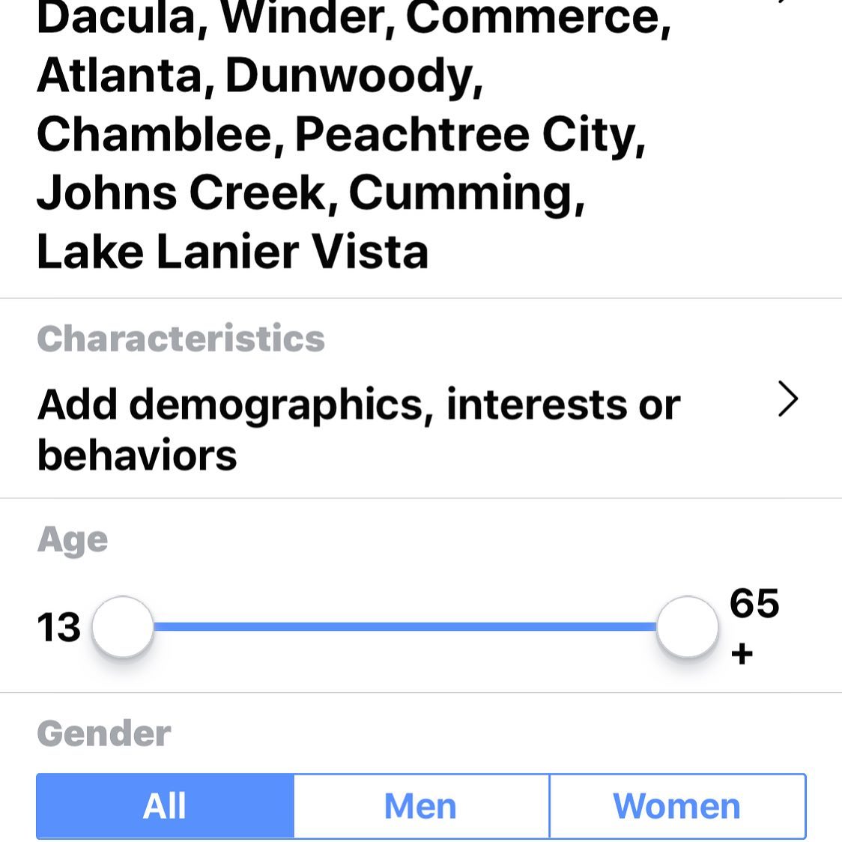Viewport: 842px width, 842px height.
Task: Click the middle of the blue age track
Action: pos(405,627)
